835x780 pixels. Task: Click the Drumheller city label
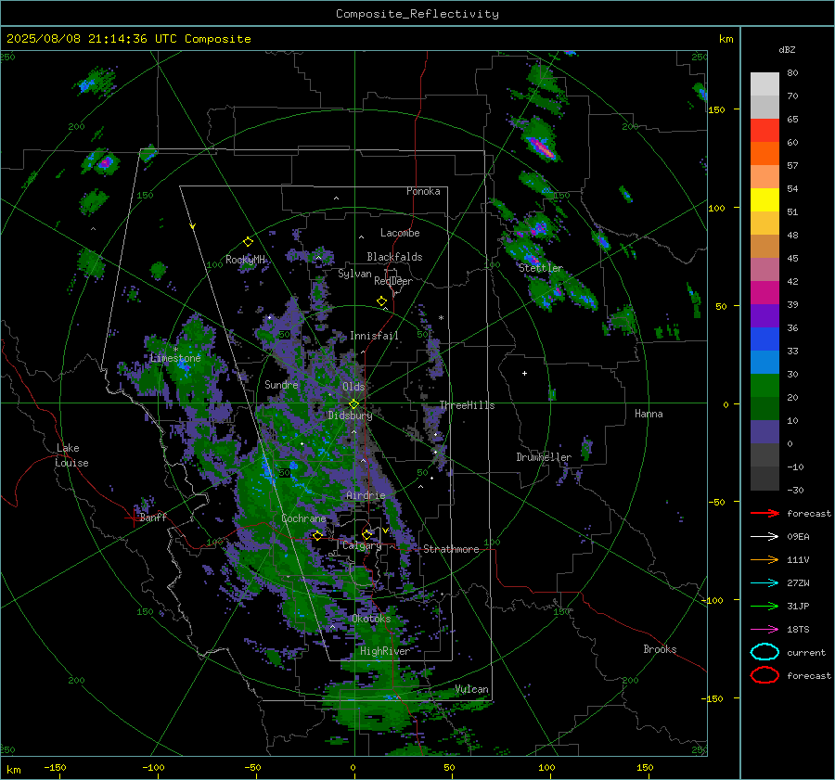tap(544, 457)
